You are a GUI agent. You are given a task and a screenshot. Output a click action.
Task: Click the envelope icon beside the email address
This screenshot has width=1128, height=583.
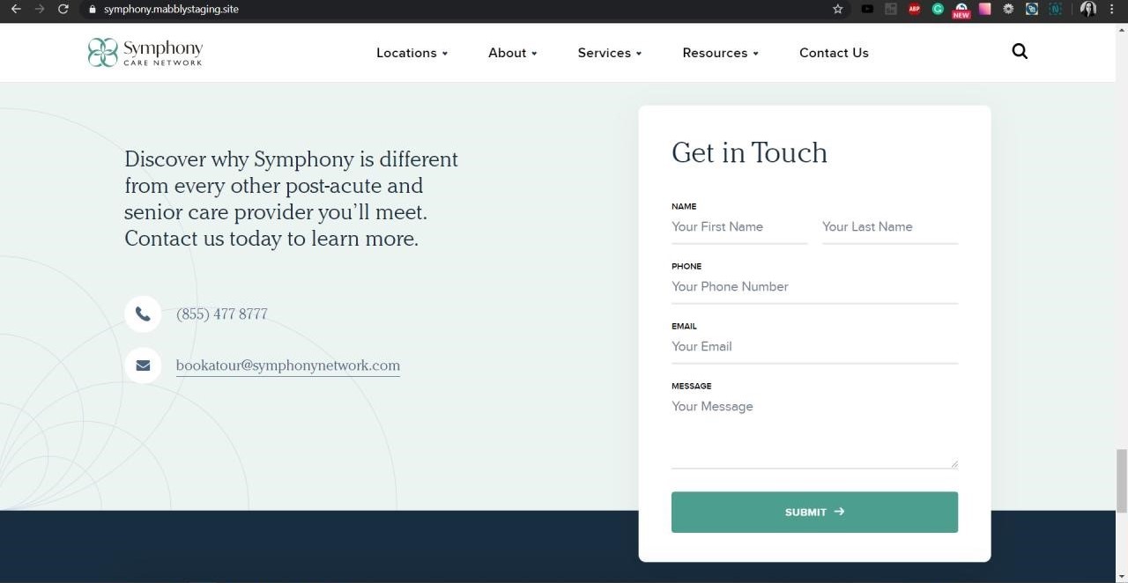(143, 365)
